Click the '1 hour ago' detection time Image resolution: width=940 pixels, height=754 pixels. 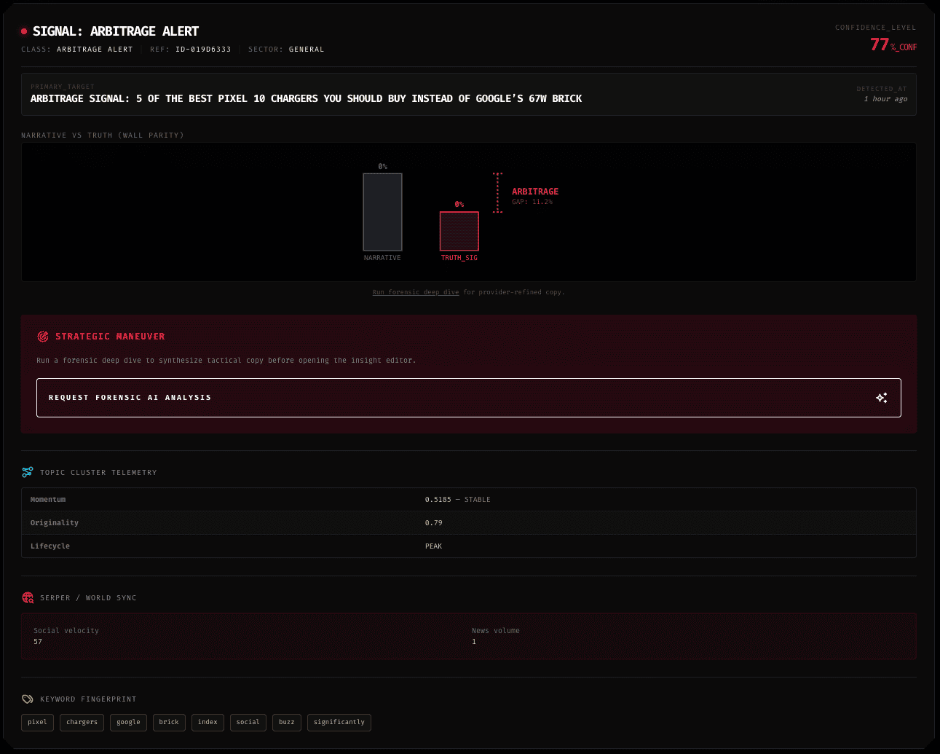(885, 99)
